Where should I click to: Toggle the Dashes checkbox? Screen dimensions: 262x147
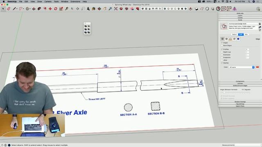222,63
